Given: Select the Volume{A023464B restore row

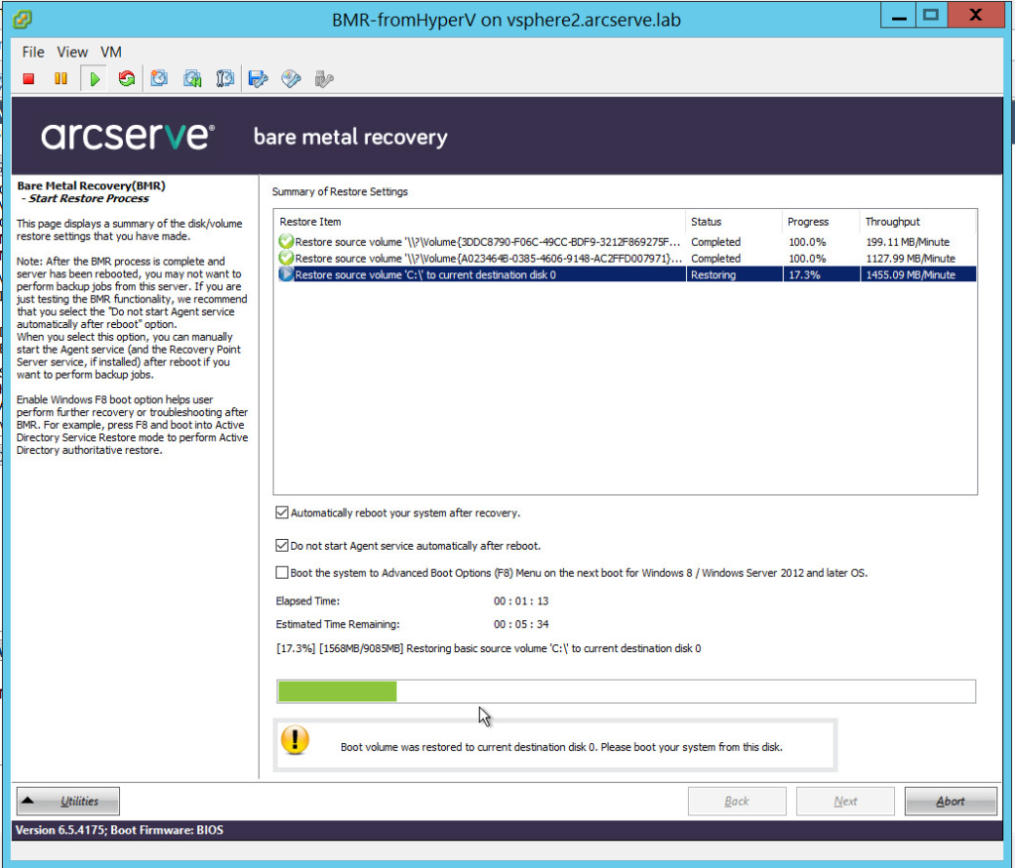Looking at the screenshot, I should pyautogui.click(x=626, y=258).
